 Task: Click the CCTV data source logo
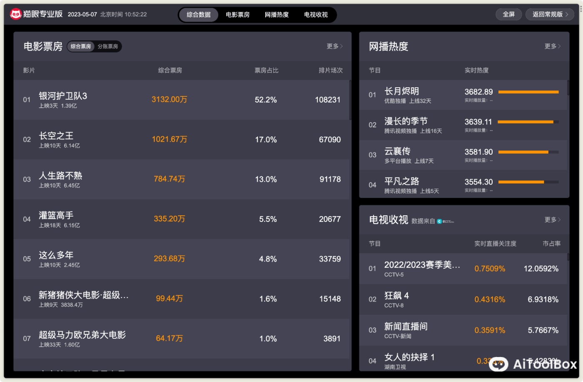[446, 222]
